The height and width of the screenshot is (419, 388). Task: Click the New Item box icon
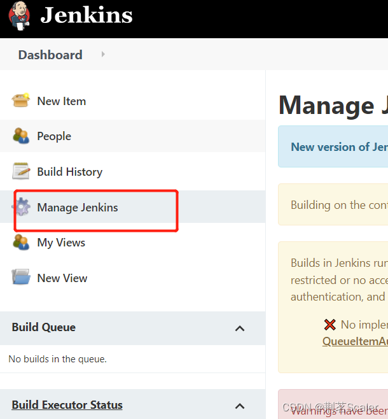(x=21, y=101)
